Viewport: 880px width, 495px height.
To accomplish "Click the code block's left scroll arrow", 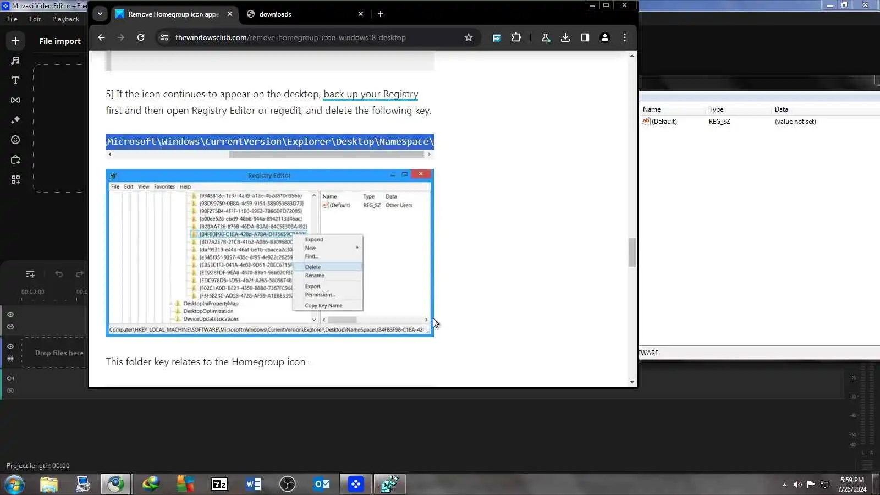I will (110, 155).
